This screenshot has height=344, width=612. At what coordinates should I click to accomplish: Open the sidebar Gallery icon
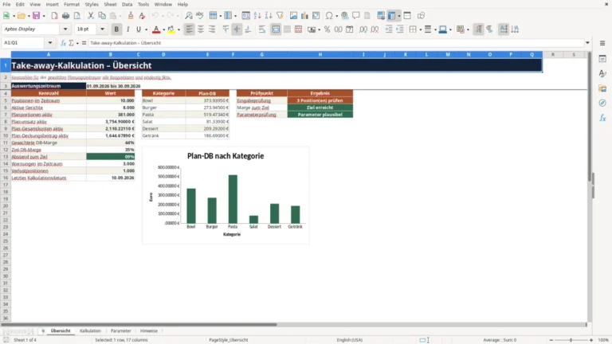(602, 88)
